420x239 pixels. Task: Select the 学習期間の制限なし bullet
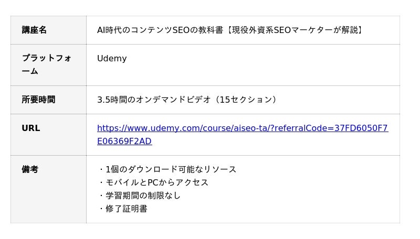click(x=140, y=195)
